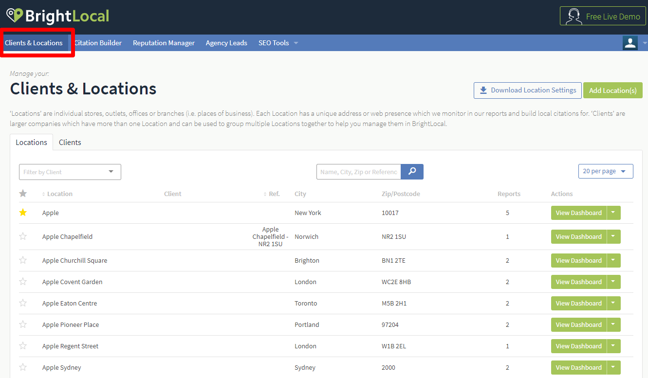View Dashboard for Apple Covent Garden

(x=579, y=282)
